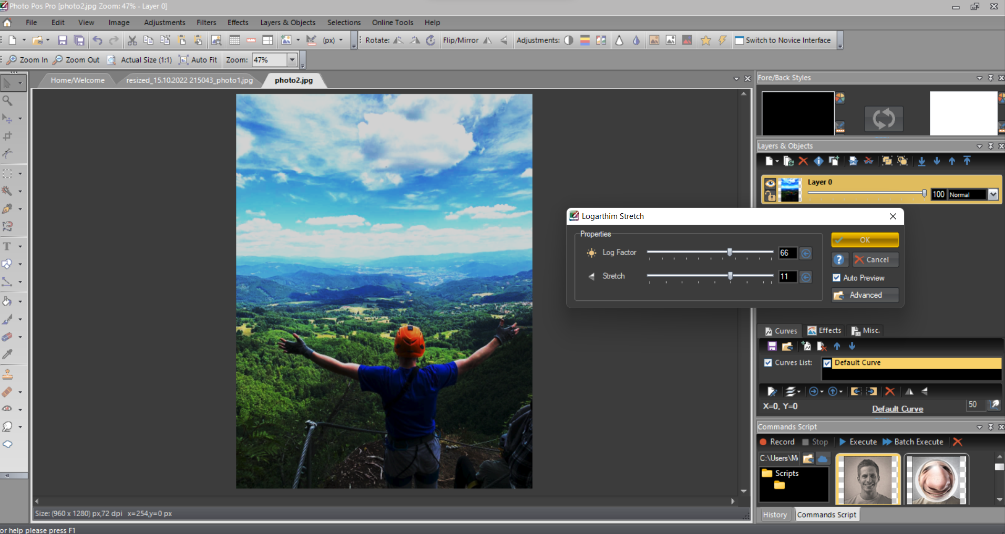Switch to the History tab

[775, 515]
